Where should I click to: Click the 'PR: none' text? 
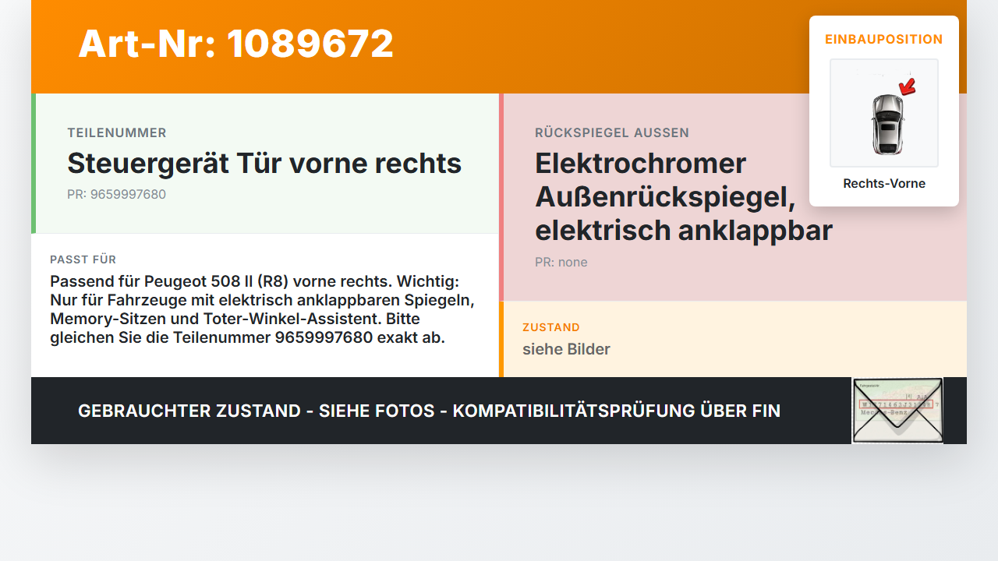pos(561,263)
